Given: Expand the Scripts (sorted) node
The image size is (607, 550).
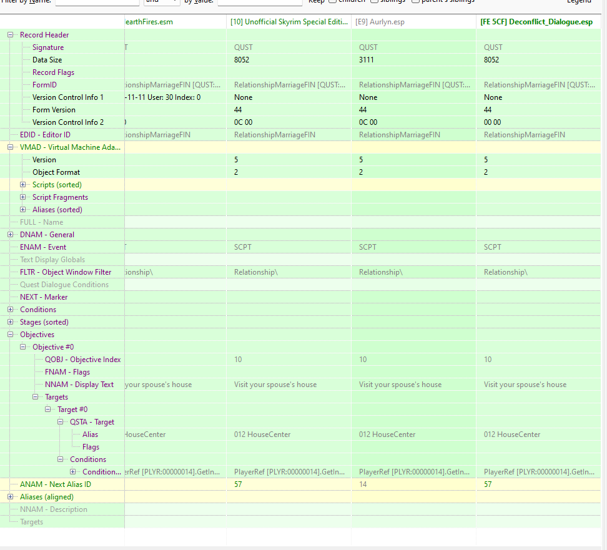Looking at the screenshot, I should point(23,185).
